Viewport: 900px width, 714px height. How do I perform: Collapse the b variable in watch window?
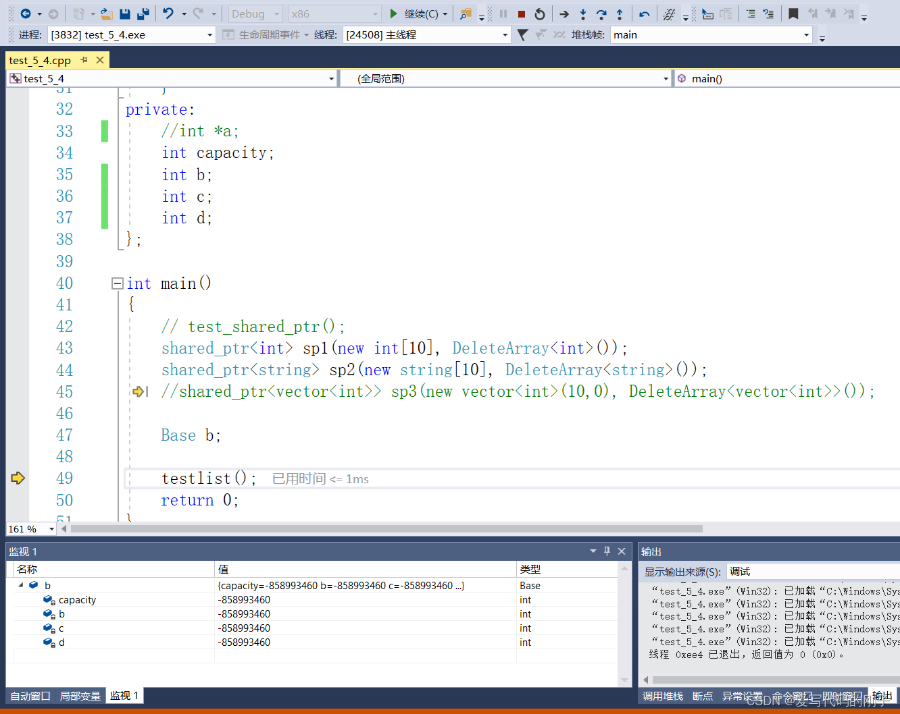20,585
